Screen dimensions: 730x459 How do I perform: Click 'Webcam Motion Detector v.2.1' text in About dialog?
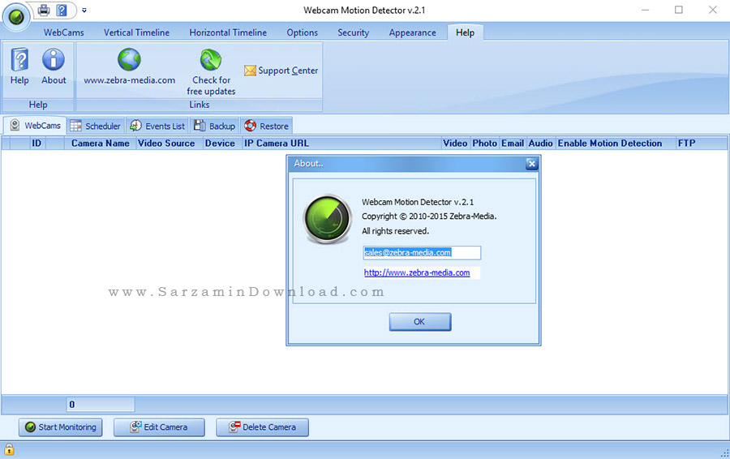(x=418, y=202)
